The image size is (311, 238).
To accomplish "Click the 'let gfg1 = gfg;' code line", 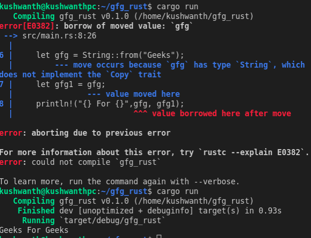I will 71,84.
